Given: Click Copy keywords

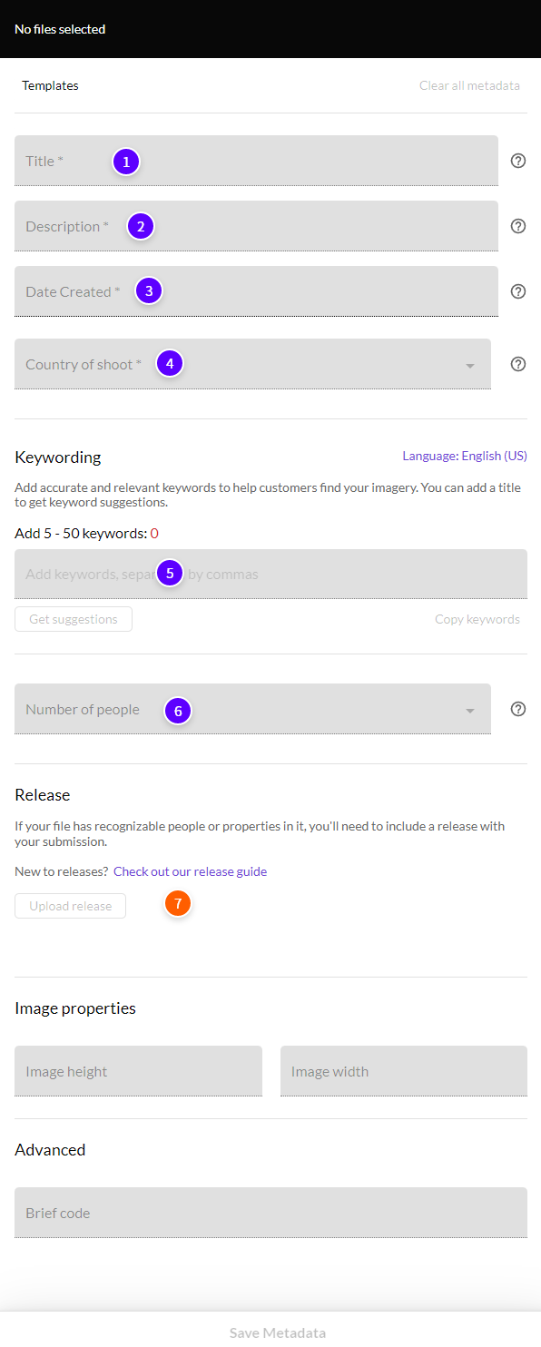Looking at the screenshot, I should pos(477,619).
